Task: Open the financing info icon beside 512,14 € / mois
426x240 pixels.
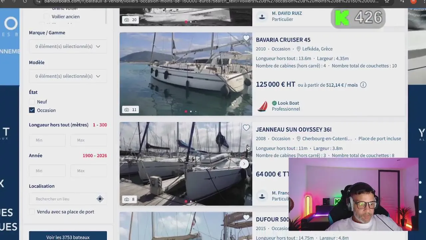Action: [363, 85]
